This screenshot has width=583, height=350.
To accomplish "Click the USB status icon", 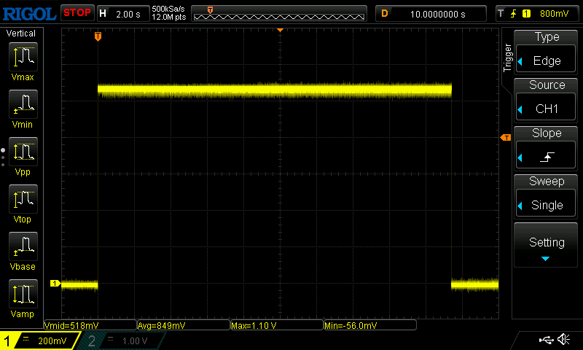I will [x=545, y=339].
